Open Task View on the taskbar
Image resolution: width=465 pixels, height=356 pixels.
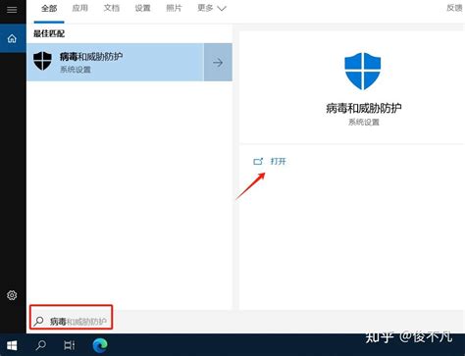point(70,345)
